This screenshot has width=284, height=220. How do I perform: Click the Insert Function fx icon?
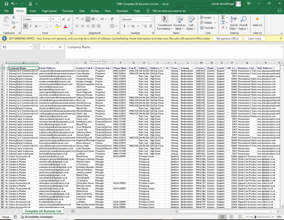point(60,47)
